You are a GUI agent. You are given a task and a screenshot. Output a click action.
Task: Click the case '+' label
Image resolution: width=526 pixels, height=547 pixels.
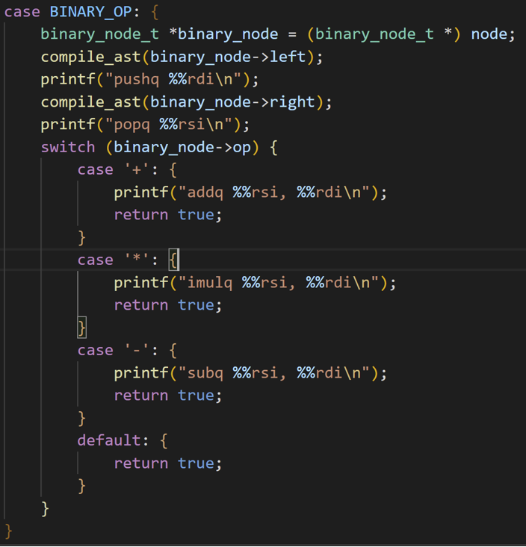click(114, 169)
